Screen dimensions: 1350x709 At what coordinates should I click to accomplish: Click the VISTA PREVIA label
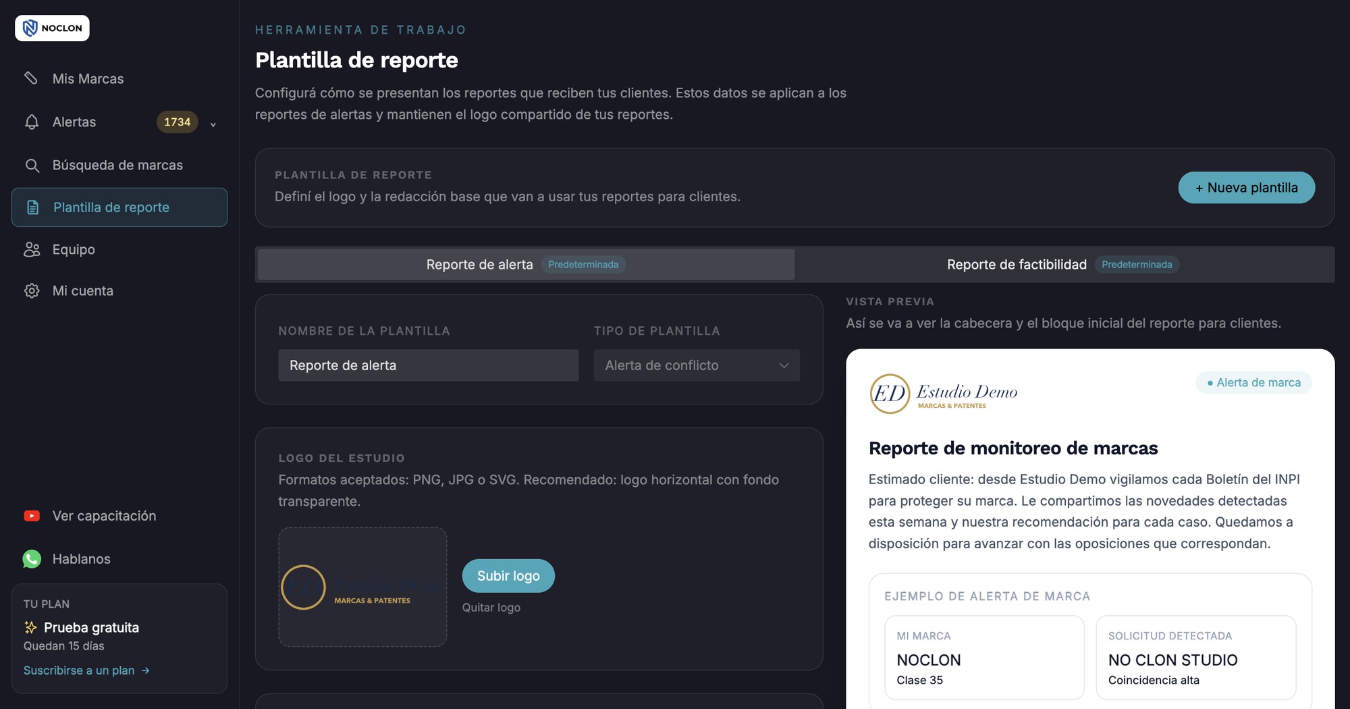point(890,302)
